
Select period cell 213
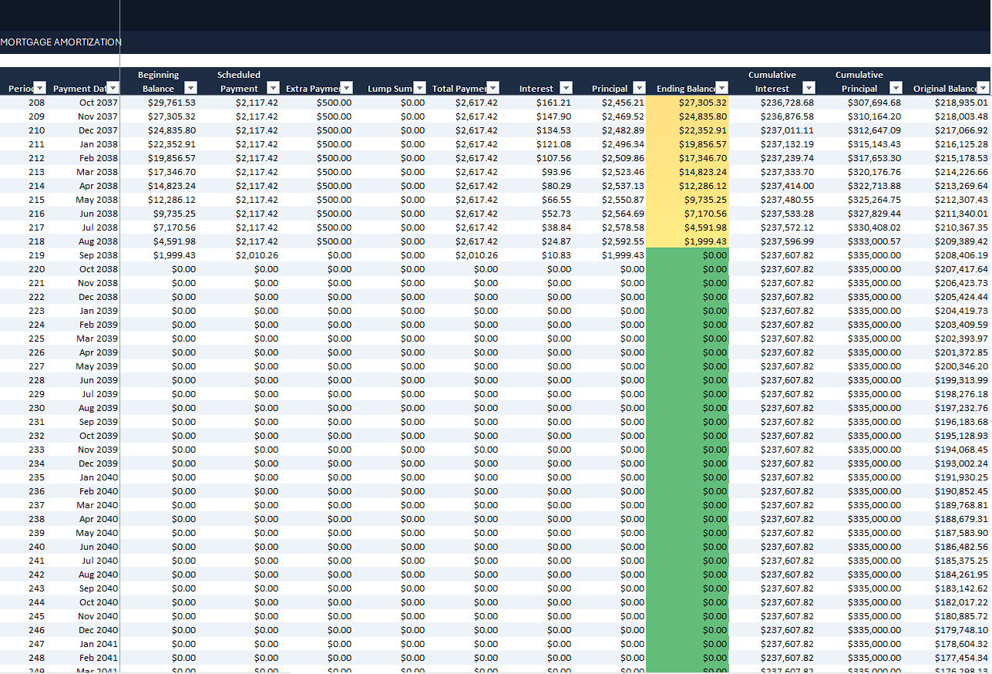pos(36,172)
